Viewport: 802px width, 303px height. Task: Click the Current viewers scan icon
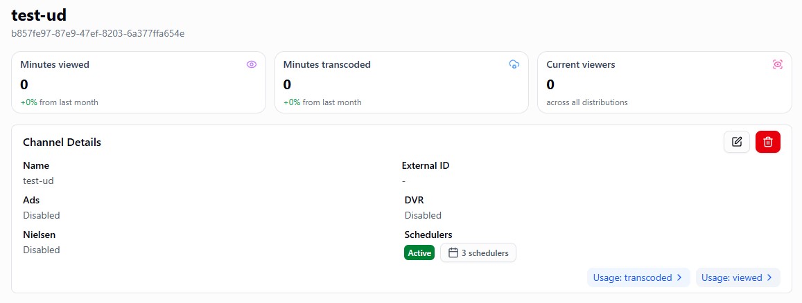pos(778,64)
